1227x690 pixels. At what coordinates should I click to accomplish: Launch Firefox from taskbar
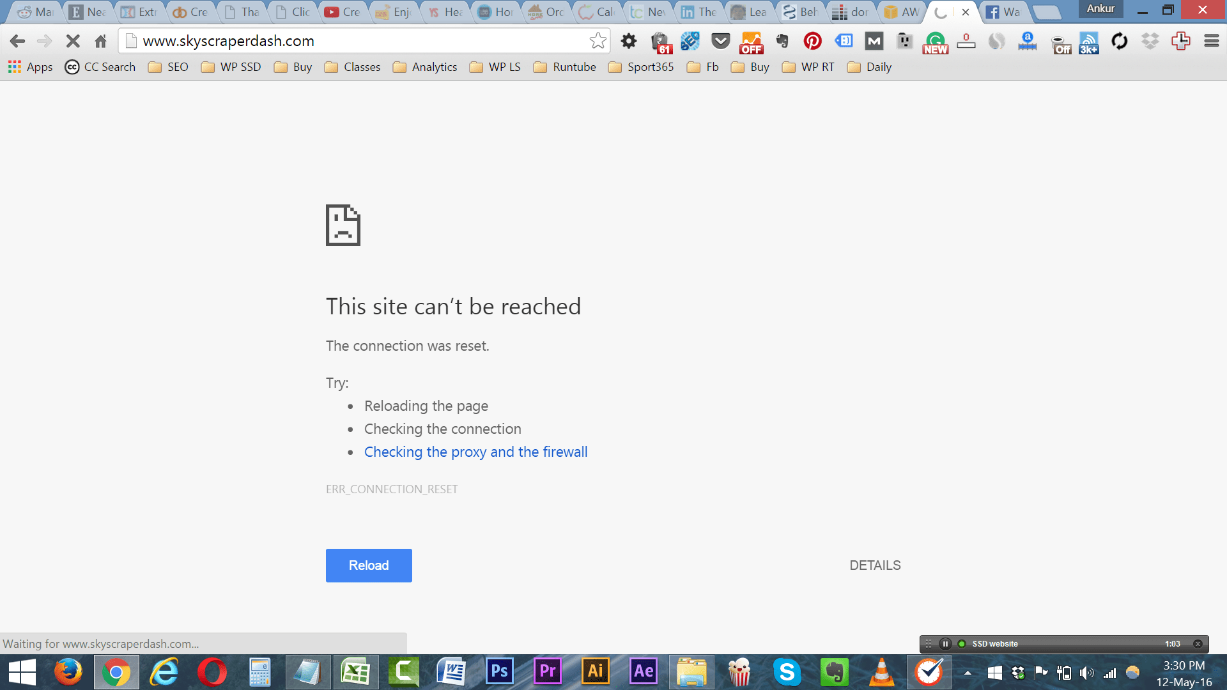[x=68, y=672]
